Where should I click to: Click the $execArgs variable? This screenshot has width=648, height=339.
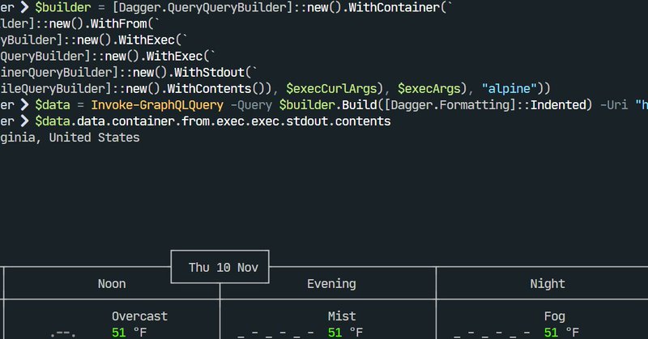(429, 88)
